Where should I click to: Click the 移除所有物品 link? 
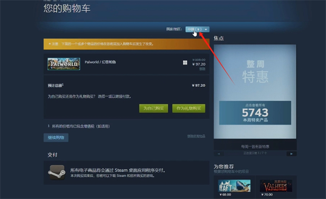(196, 136)
